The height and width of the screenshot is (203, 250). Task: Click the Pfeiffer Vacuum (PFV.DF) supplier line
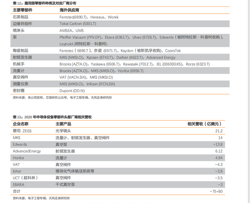[x=141, y=37]
